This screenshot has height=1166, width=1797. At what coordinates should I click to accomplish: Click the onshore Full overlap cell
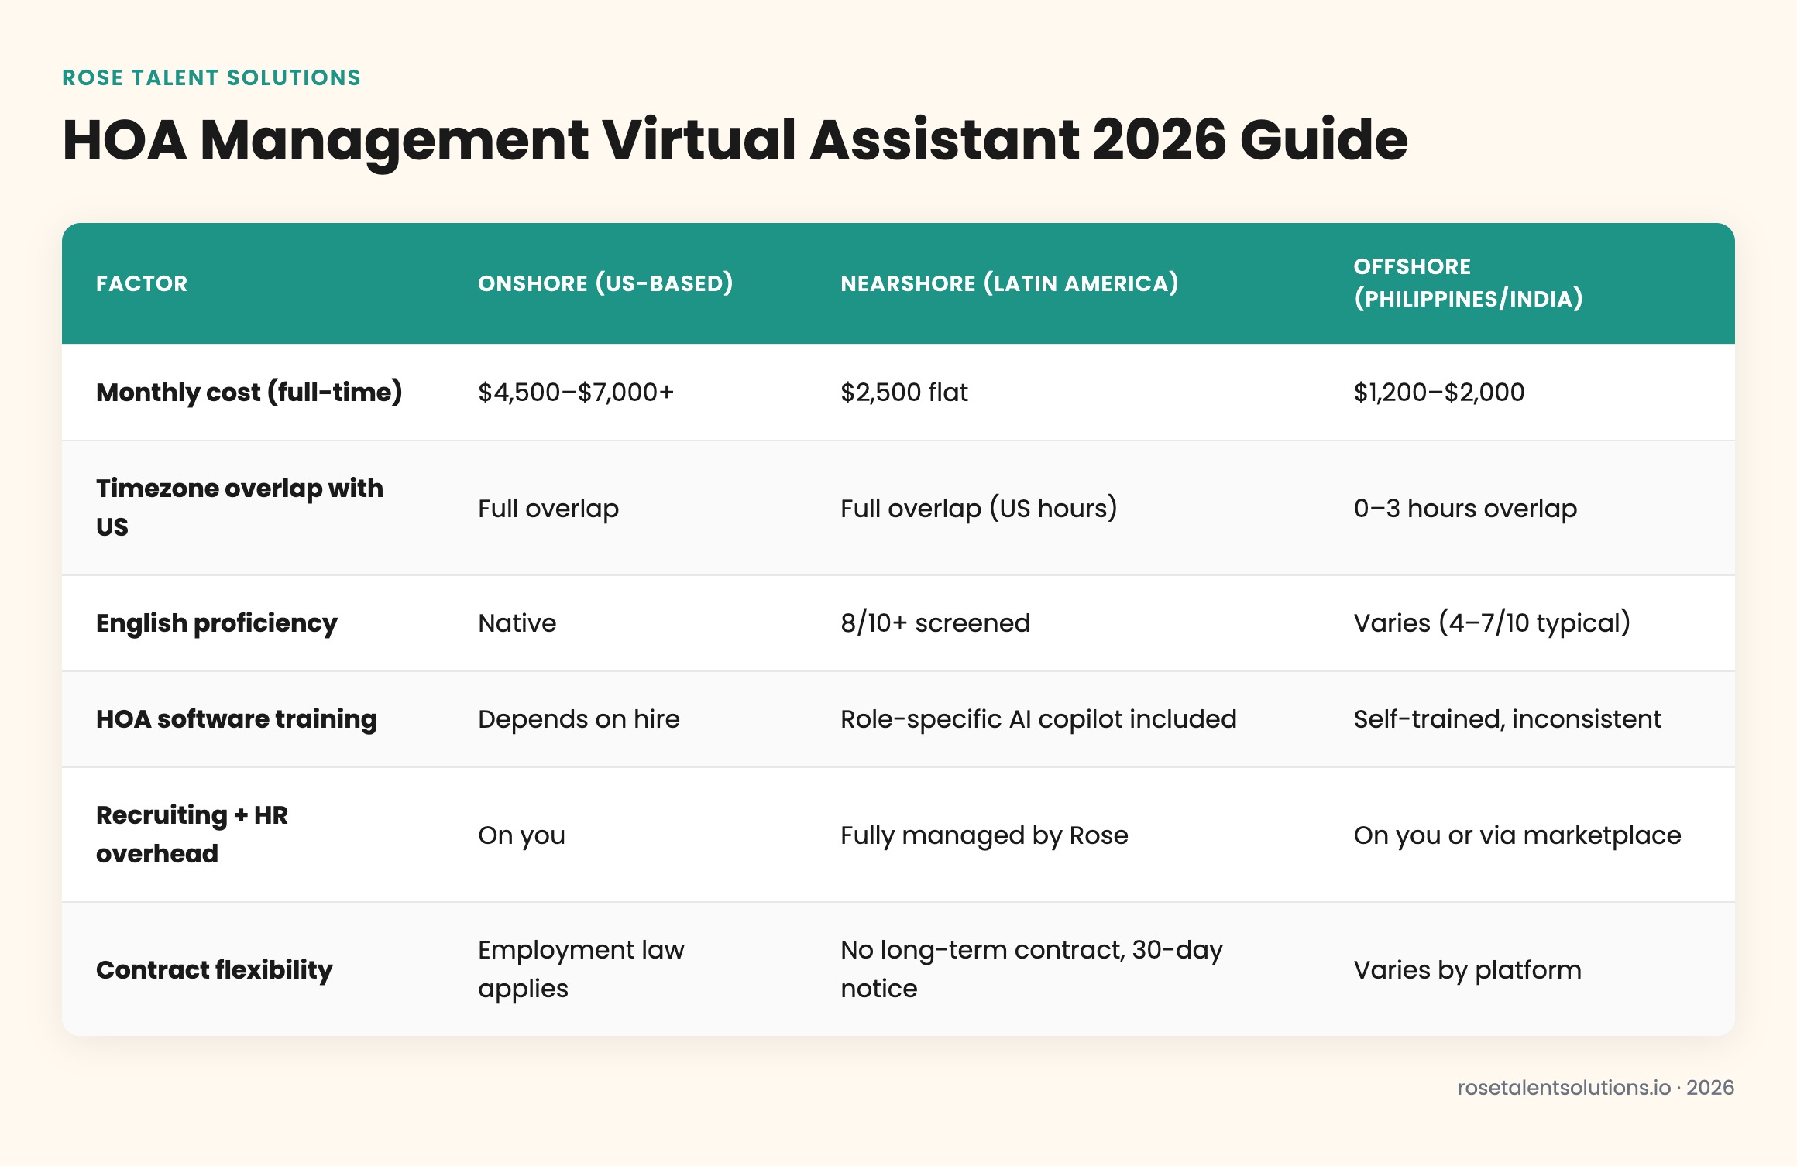[548, 509]
